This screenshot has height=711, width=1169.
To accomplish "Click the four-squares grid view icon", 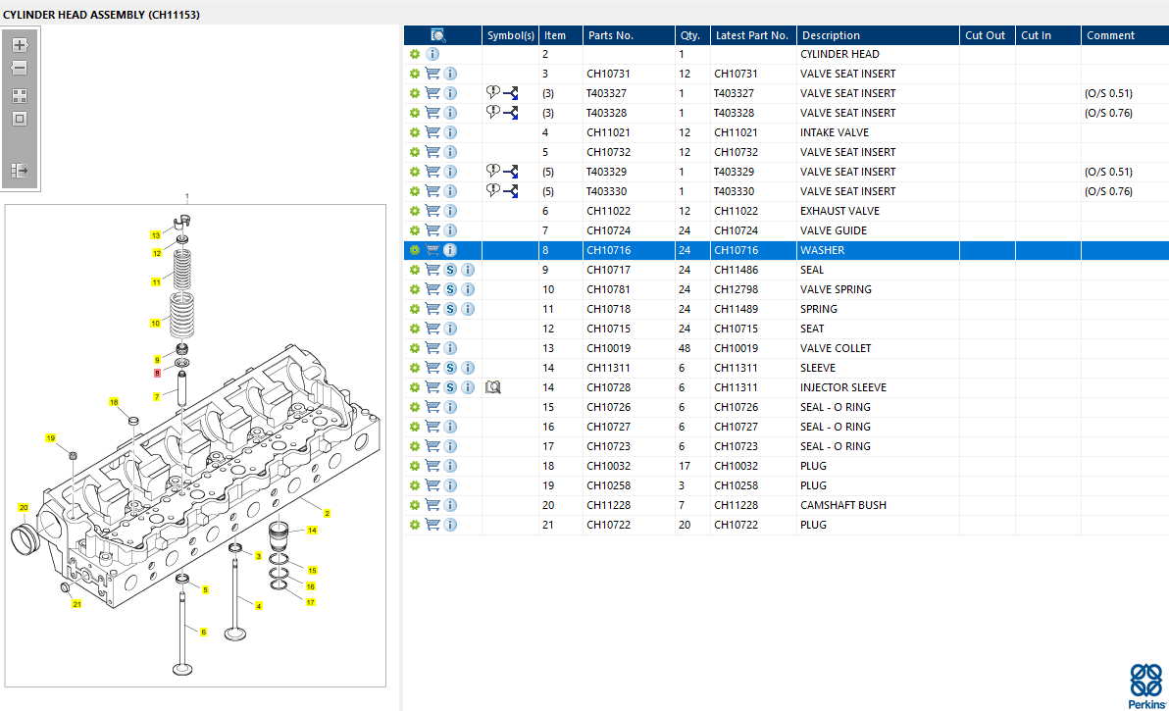I will pos(20,96).
